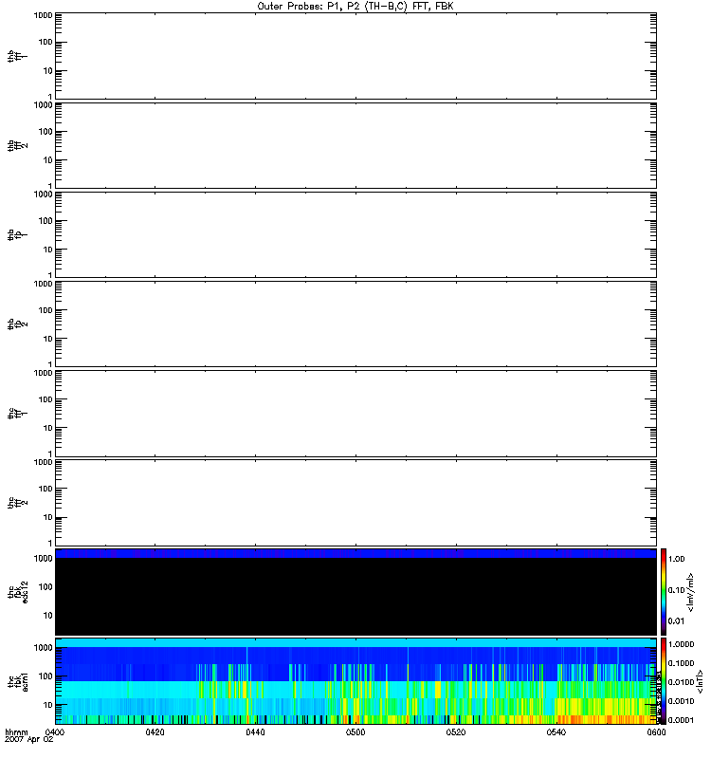Click the empty thb fp 2 plot panel
This screenshot has height=759, width=711.
coord(355,324)
